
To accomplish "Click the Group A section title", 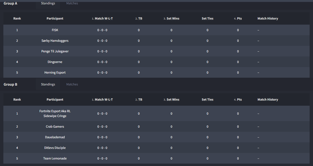I will tap(10, 4).
